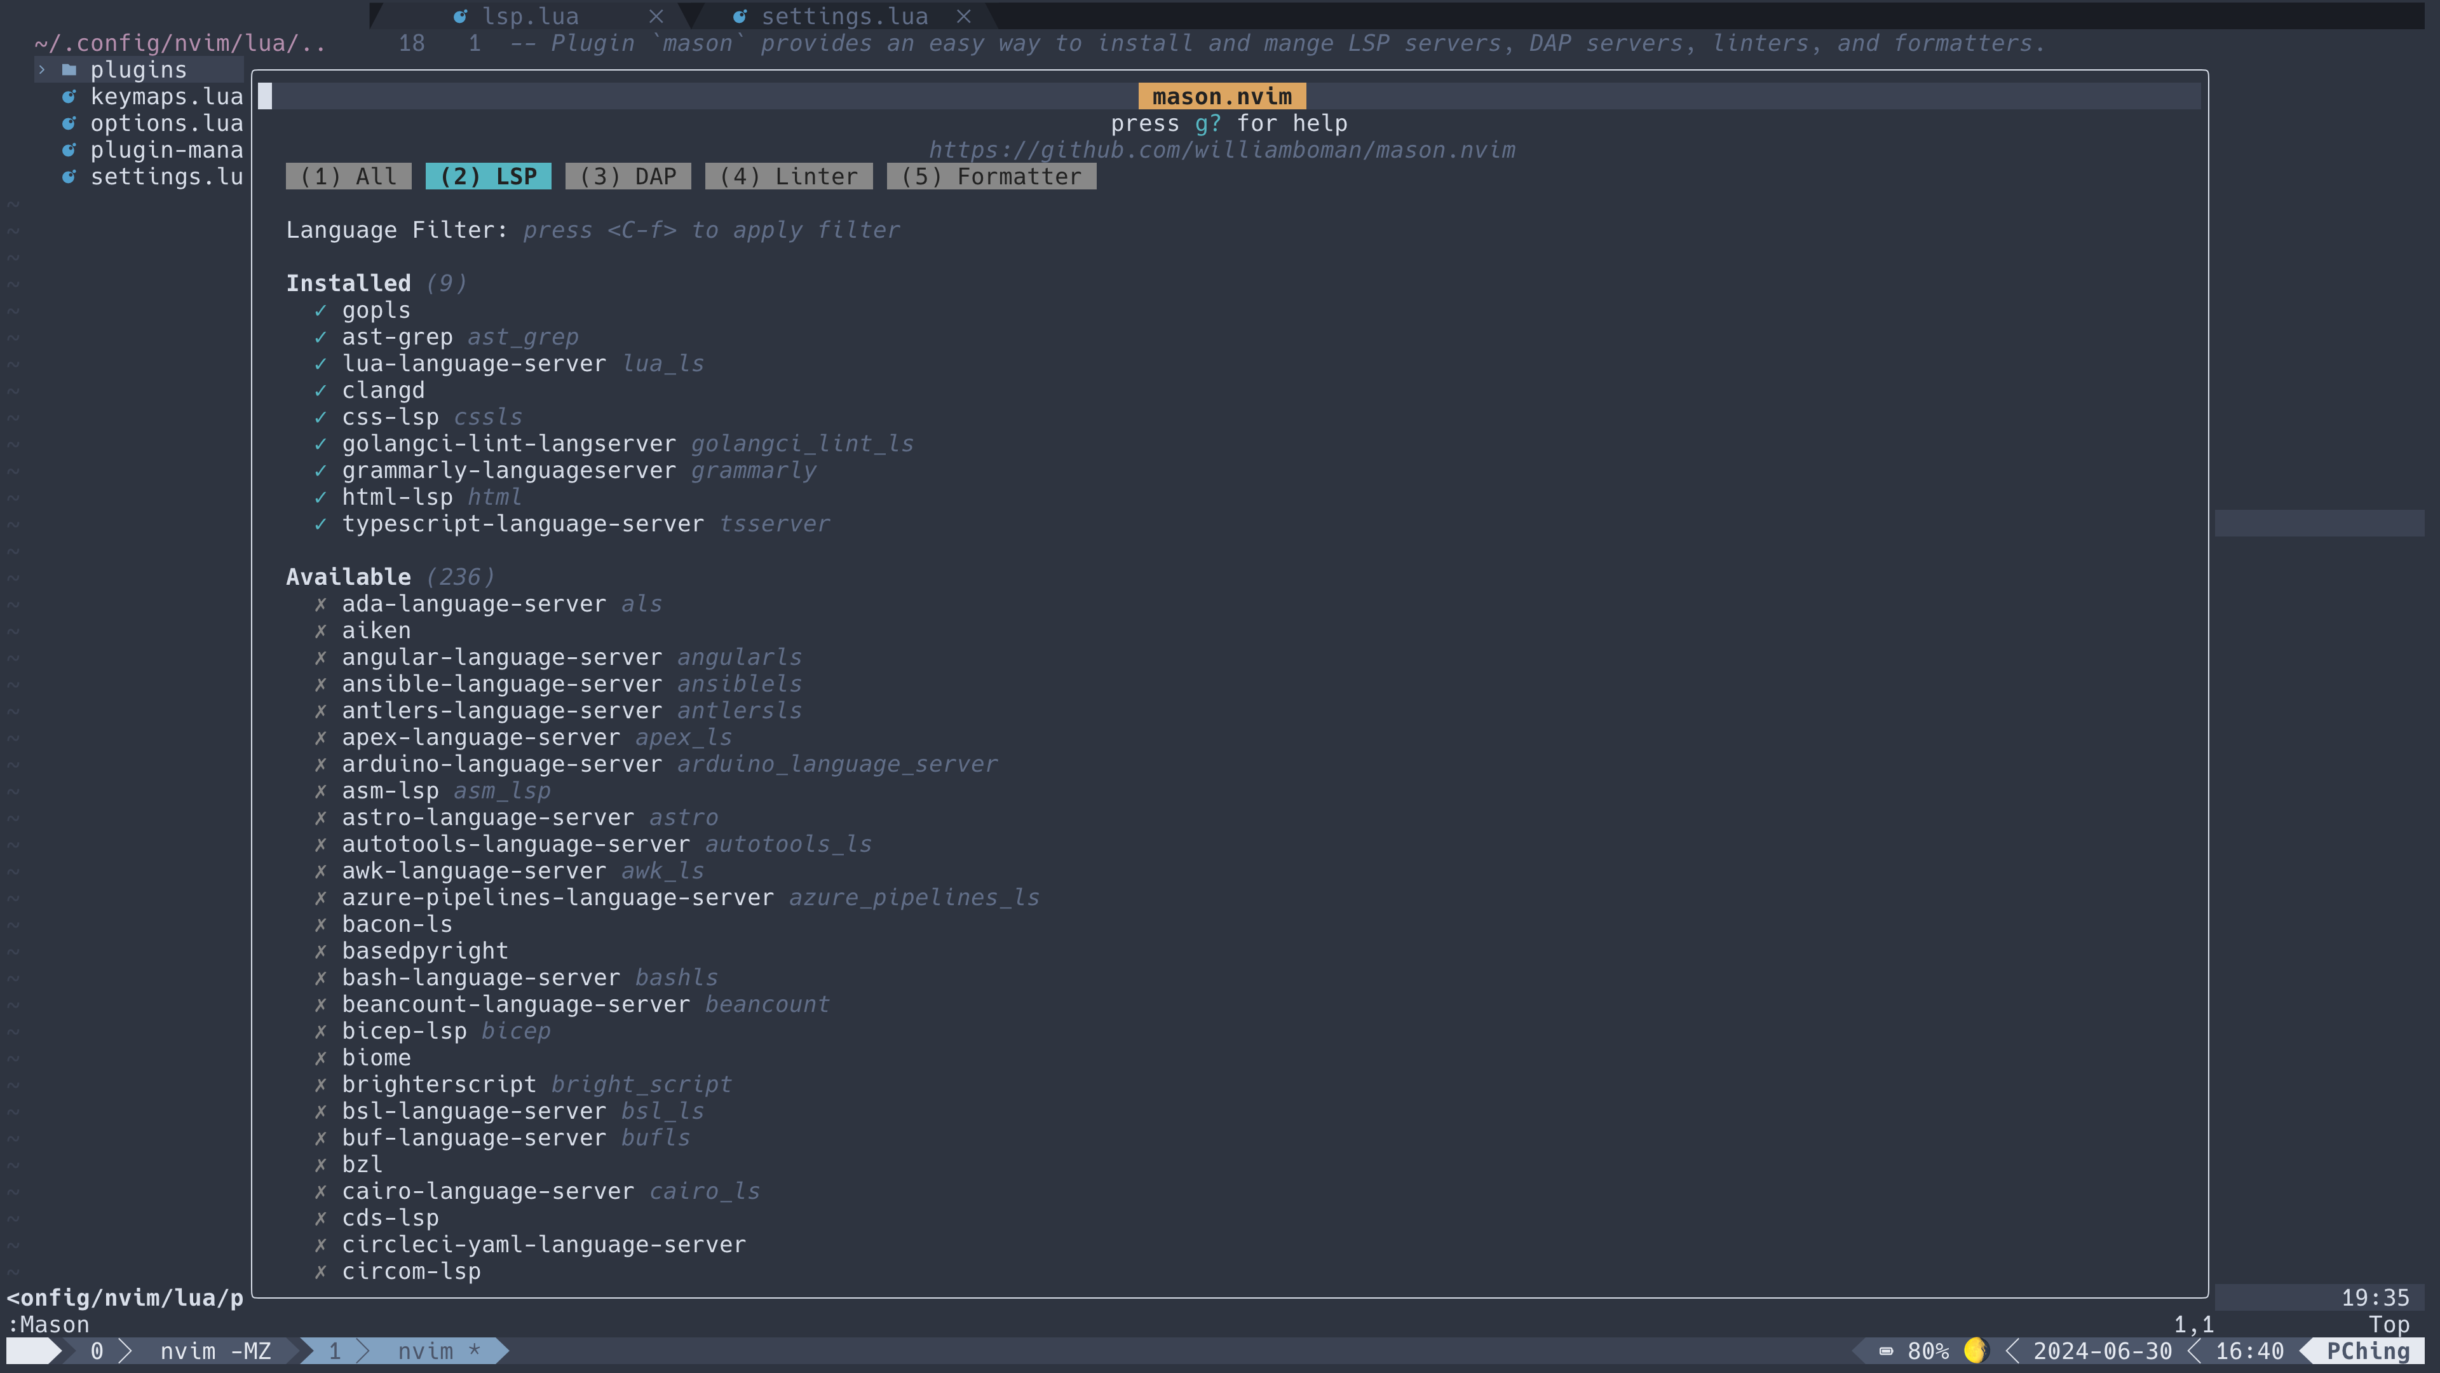Select the cairo-language-server package row
This screenshot has width=2440, height=1373.
[550, 1191]
